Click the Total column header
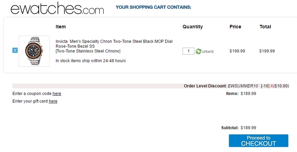Screen dimensions: 297x152 tap(265, 27)
